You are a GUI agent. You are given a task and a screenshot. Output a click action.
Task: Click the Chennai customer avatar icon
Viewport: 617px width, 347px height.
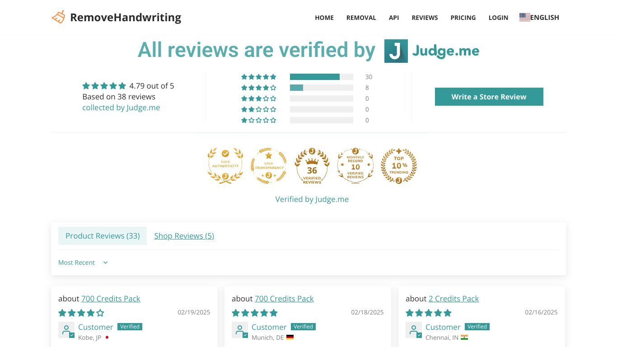pos(414,330)
